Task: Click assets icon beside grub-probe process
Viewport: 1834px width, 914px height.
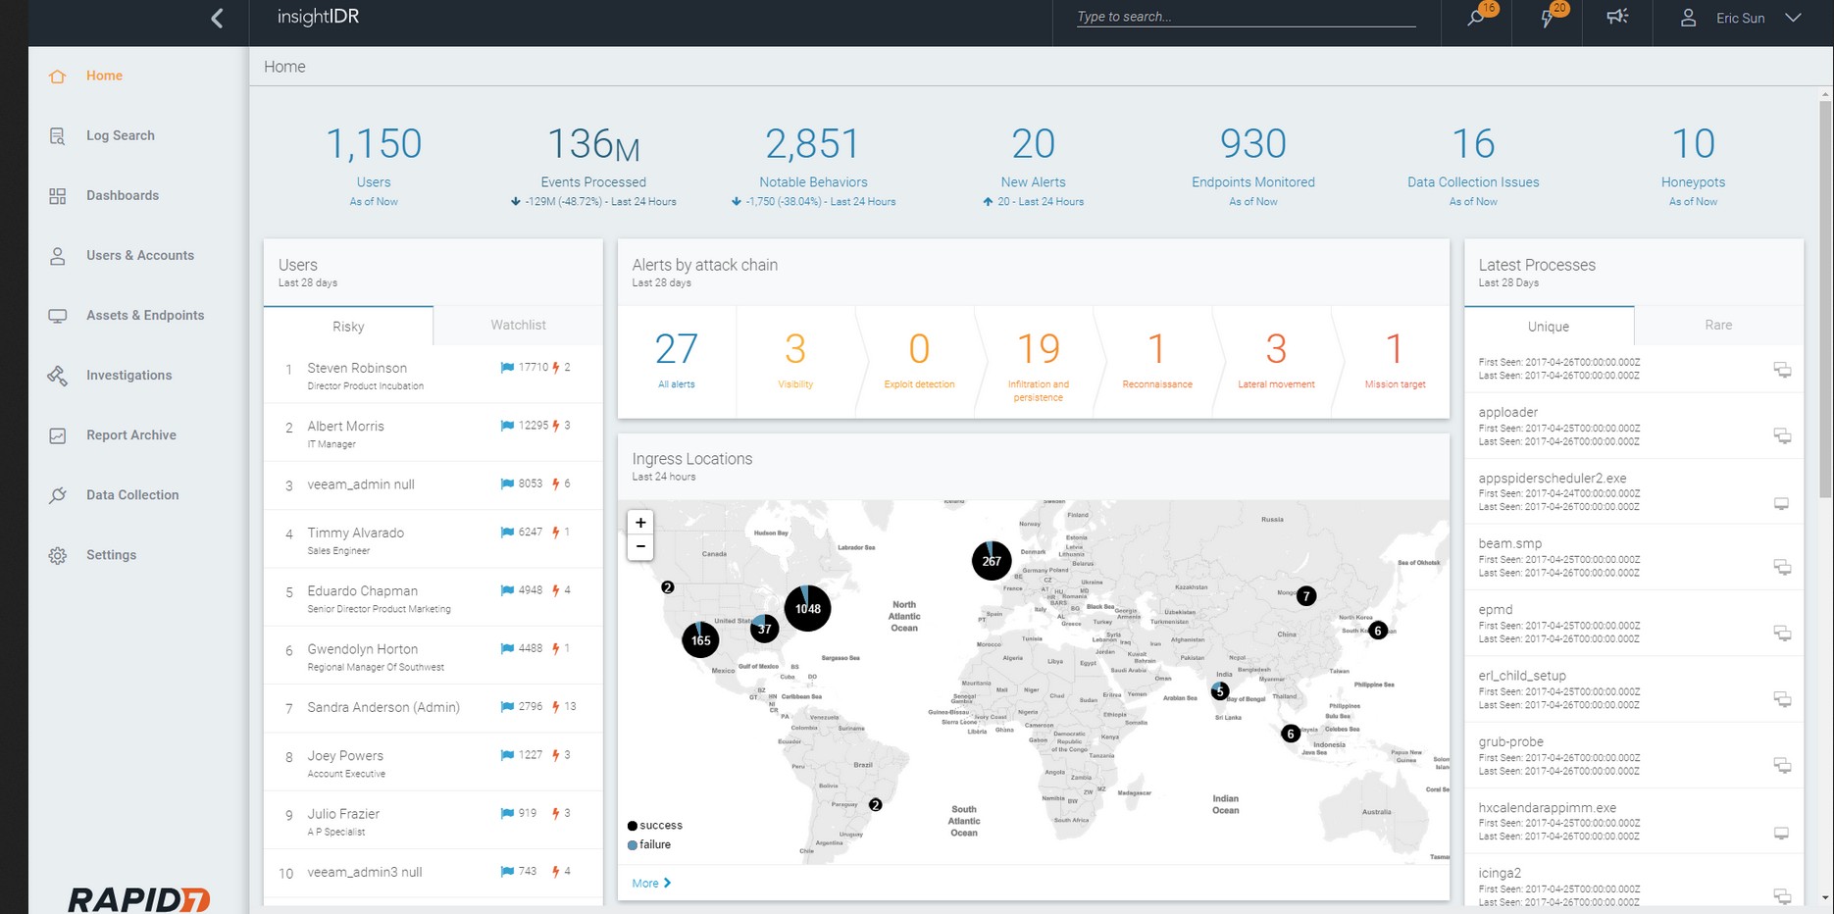Action: pos(1782,765)
